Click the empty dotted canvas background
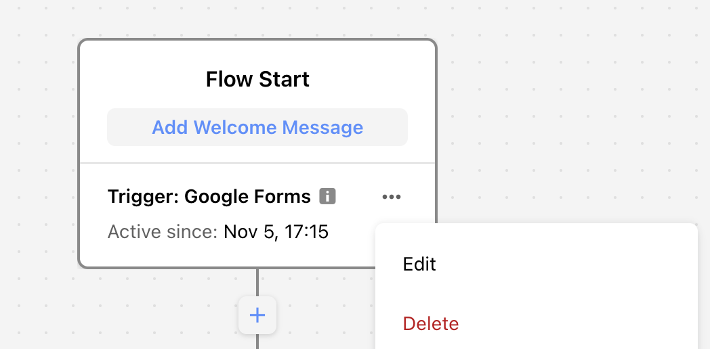710x349 pixels. pos(566,113)
